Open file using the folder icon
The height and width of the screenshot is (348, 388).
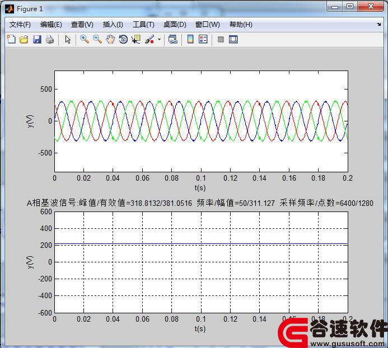point(24,39)
